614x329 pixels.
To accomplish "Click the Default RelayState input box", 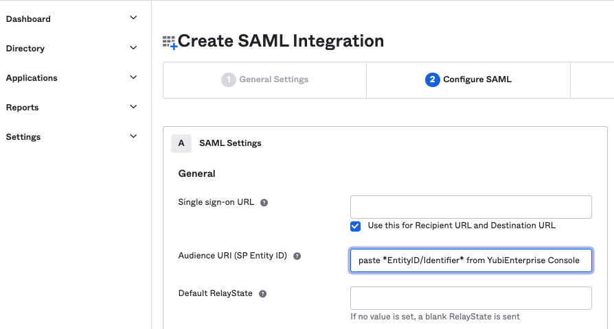I will point(470,298).
